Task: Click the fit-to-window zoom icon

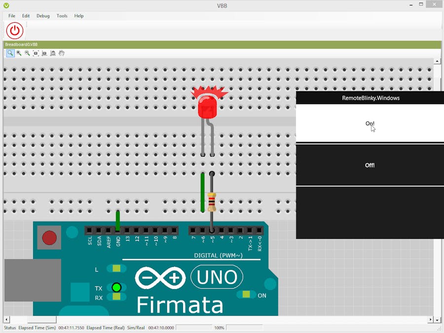Action: coord(36,53)
